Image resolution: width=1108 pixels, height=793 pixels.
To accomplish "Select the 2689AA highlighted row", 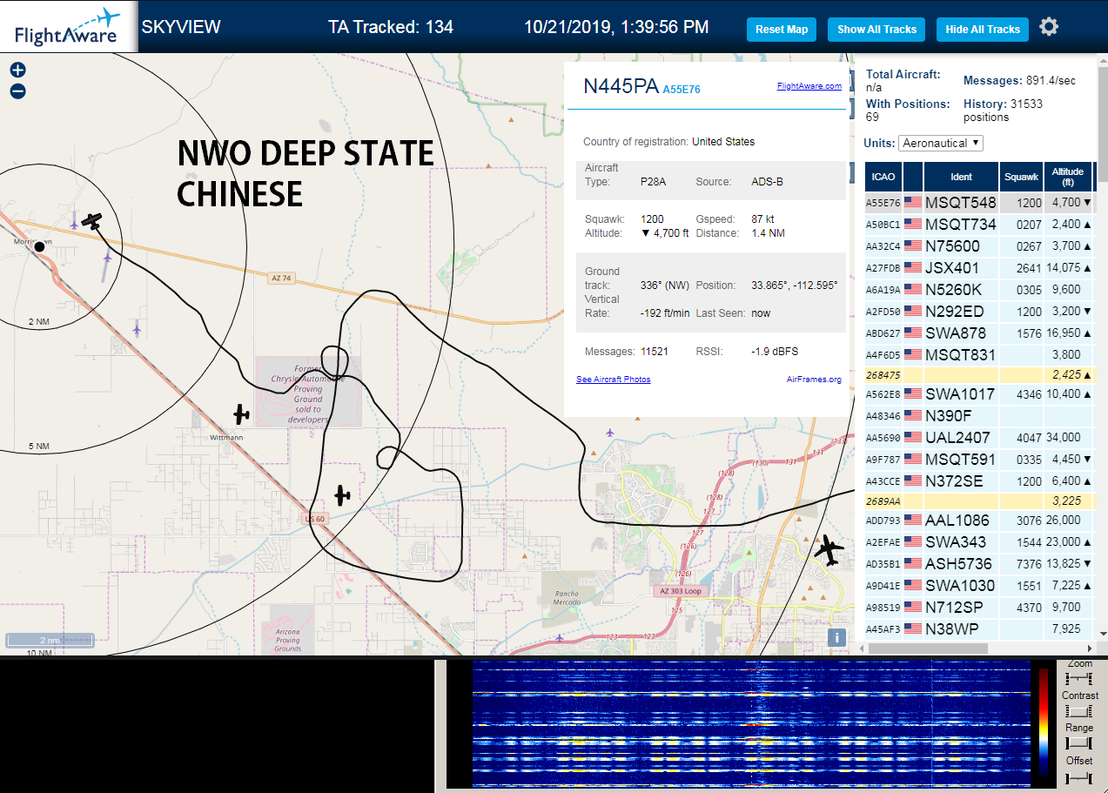I will coord(979,501).
